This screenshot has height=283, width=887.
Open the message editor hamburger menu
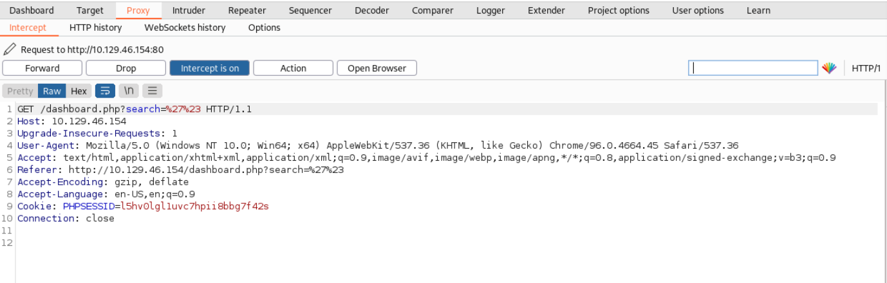click(x=152, y=91)
